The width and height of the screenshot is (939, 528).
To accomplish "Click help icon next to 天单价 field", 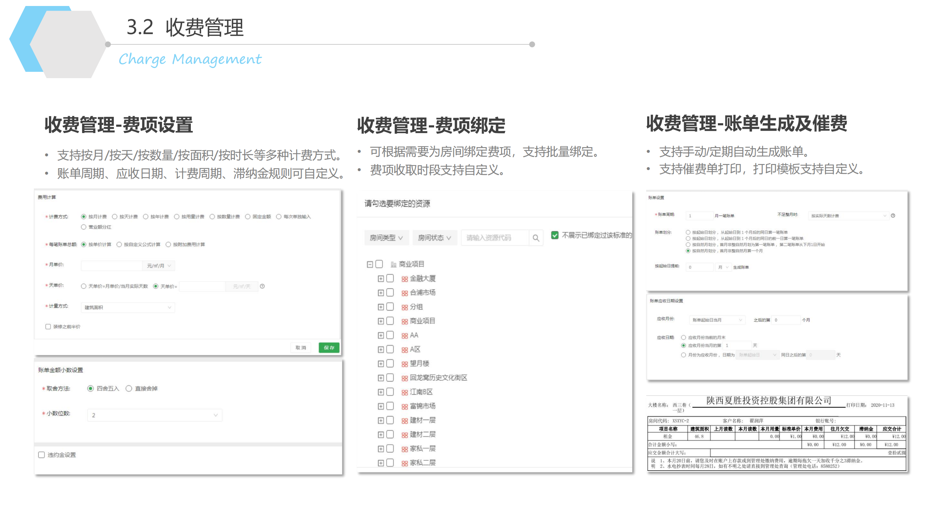I will [x=262, y=286].
